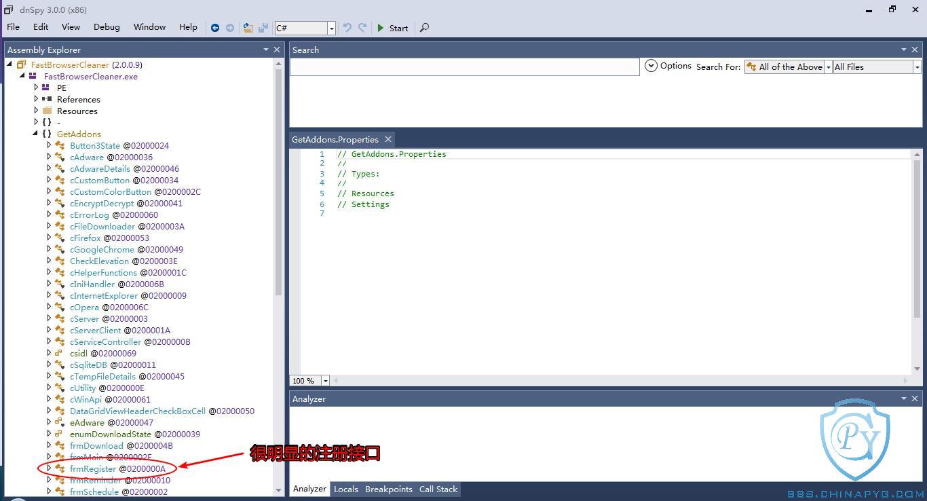This screenshot has width=927, height=501.
Task: Open search via magnifier toolbar icon
Action: click(x=425, y=28)
